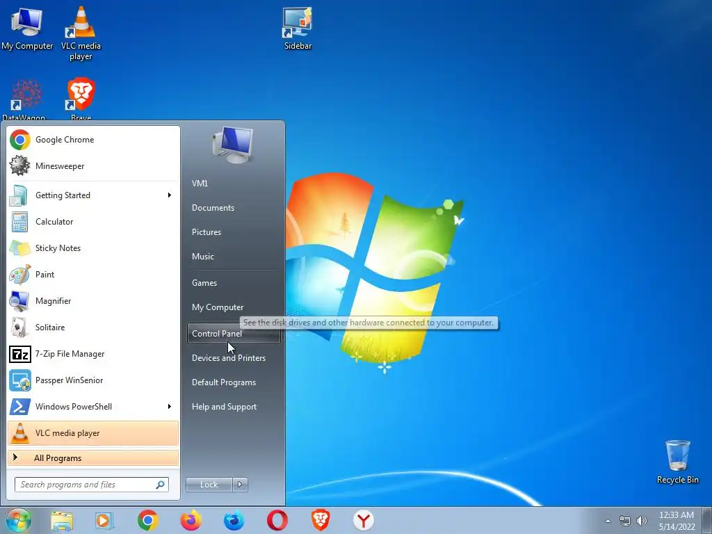The height and width of the screenshot is (534, 712).
Task: Open the shutdown options arrow beside Lock
Action: click(240, 485)
